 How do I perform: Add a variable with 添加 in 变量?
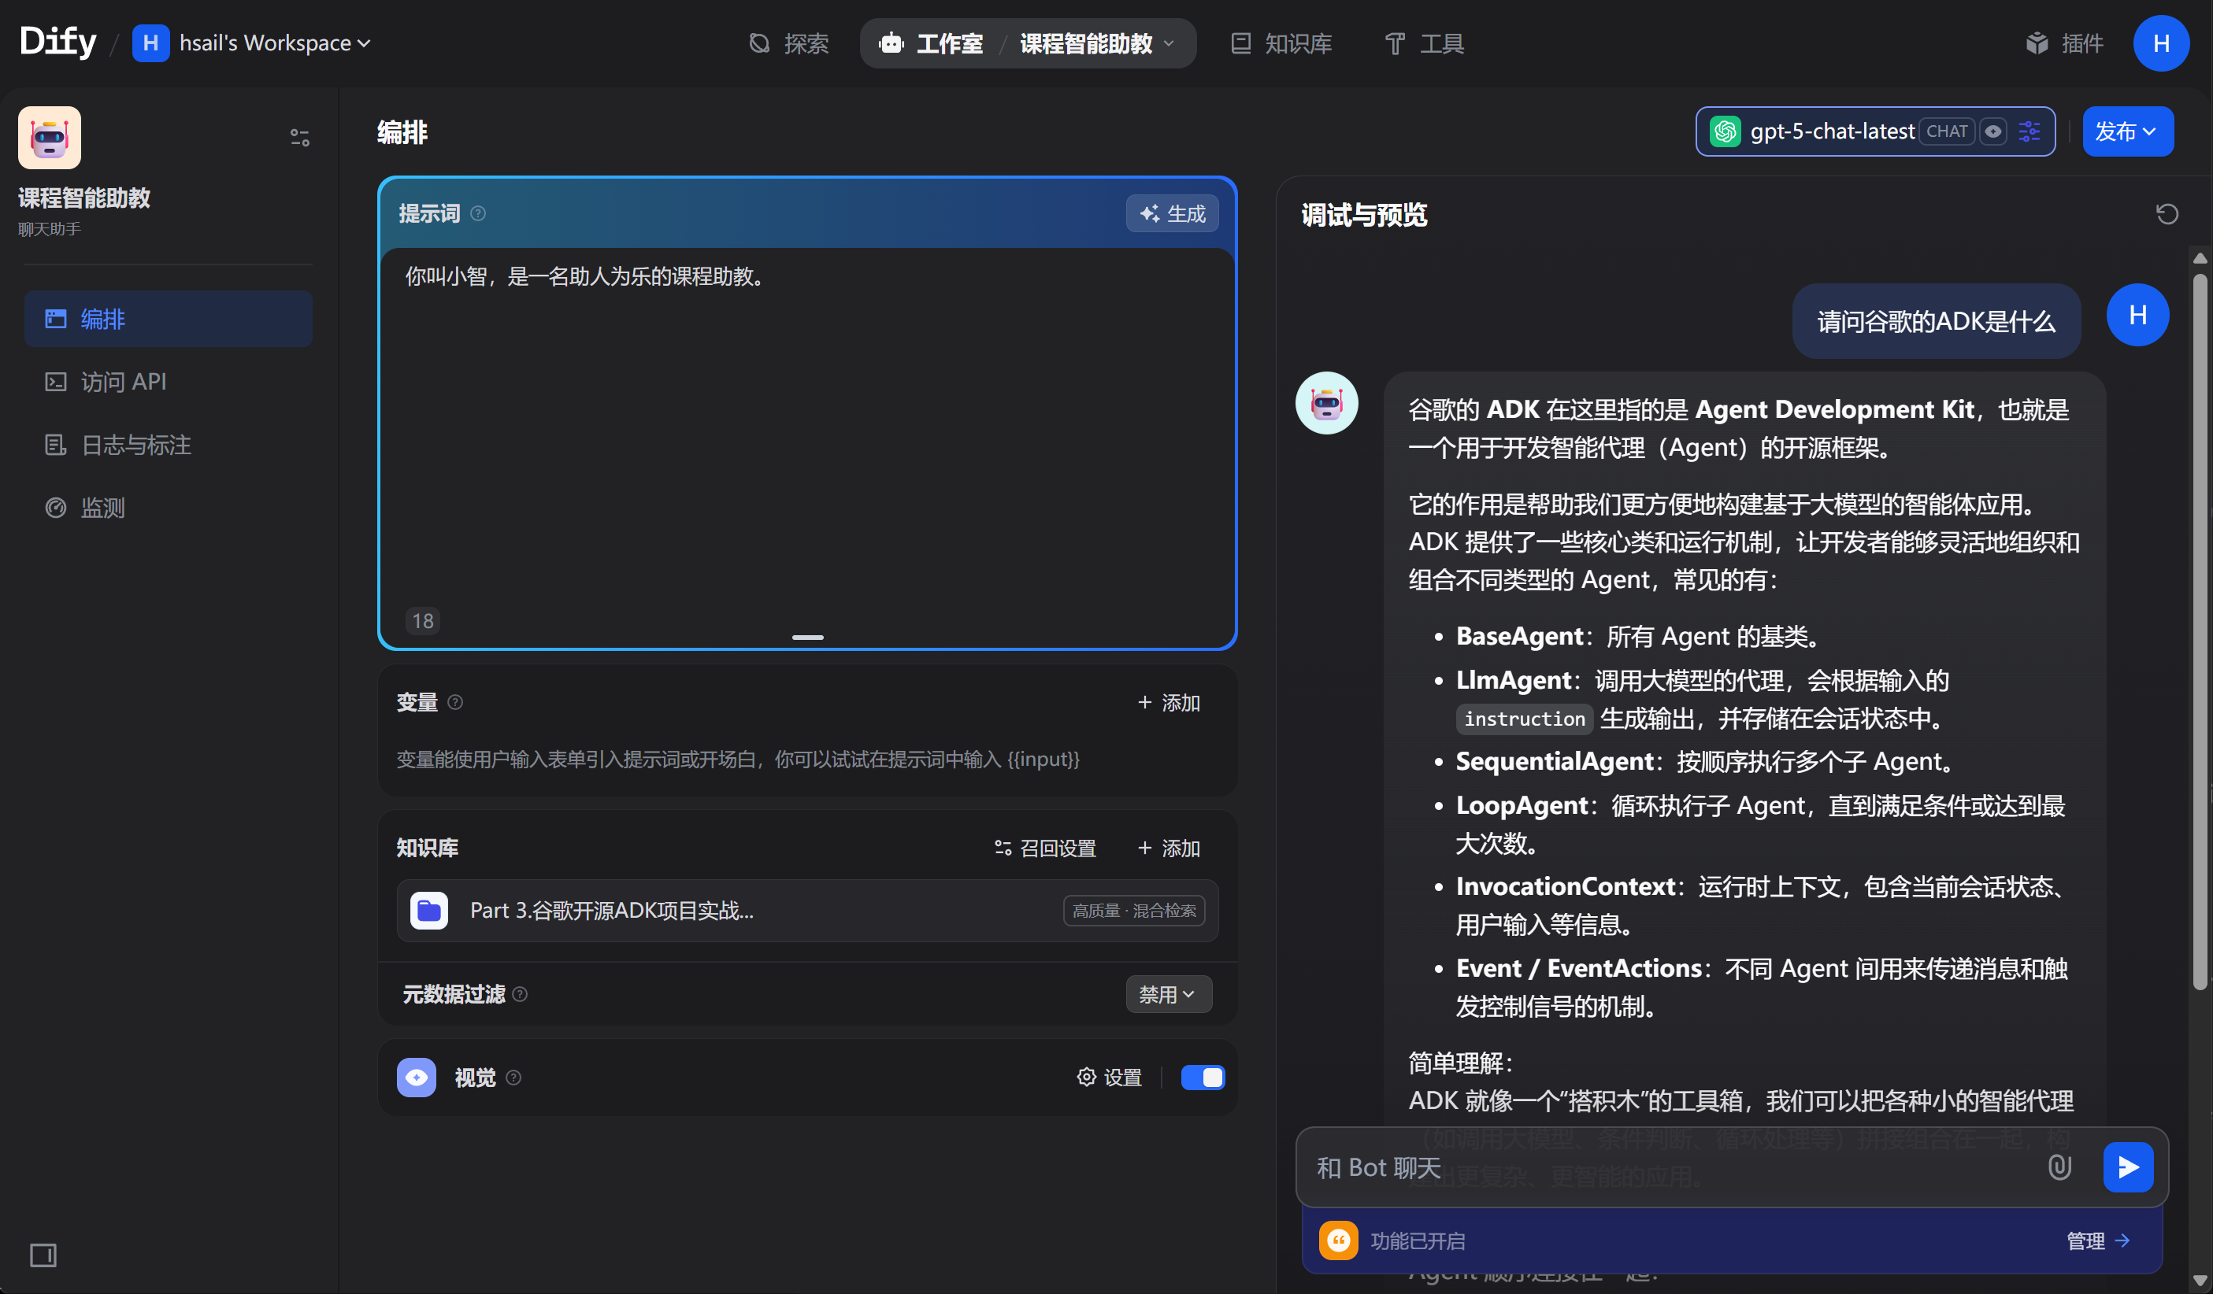1169,702
